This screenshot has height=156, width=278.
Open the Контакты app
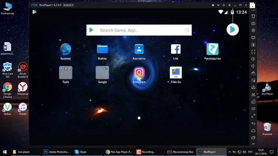click(x=139, y=49)
